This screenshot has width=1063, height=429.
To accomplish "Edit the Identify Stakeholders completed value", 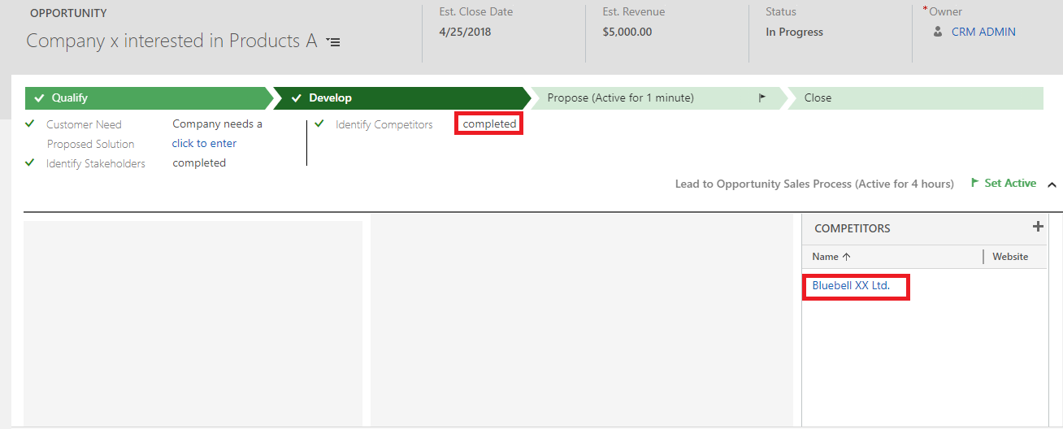I will tap(199, 162).
